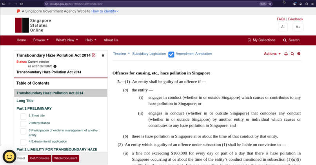Open the Browse dropdown menu

pos(41,40)
